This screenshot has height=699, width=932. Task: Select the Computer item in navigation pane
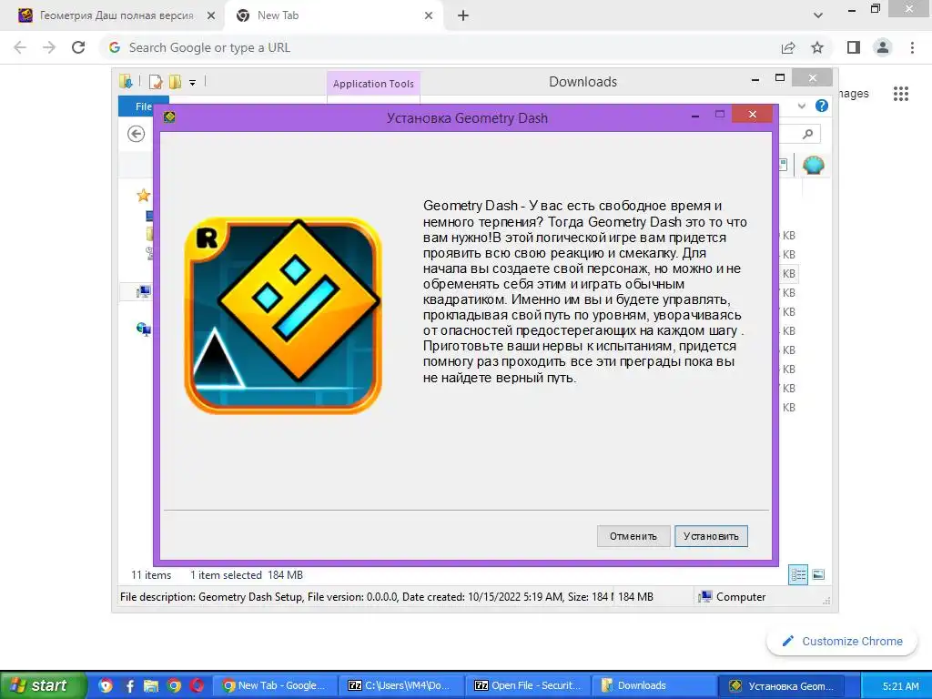(144, 291)
